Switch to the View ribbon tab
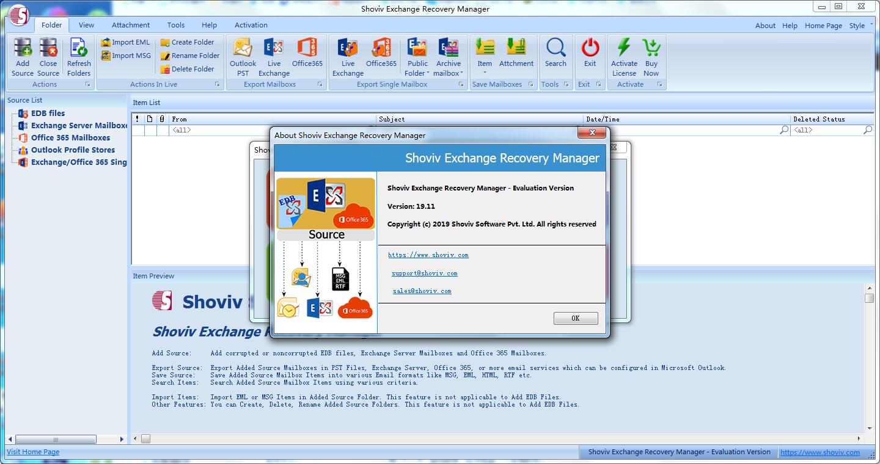This screenshot has height=464, width=880. (x=86, y=25)
